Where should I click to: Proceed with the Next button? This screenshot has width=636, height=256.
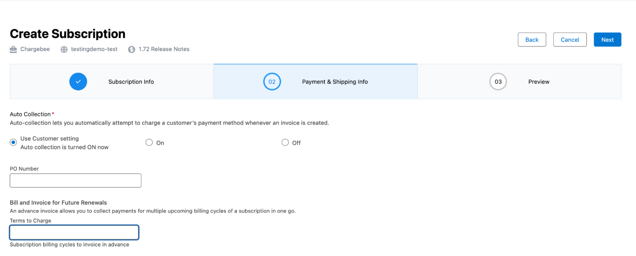(x=607, y=40)
